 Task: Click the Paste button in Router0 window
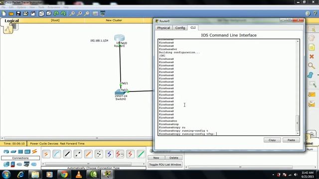[291, 140]
